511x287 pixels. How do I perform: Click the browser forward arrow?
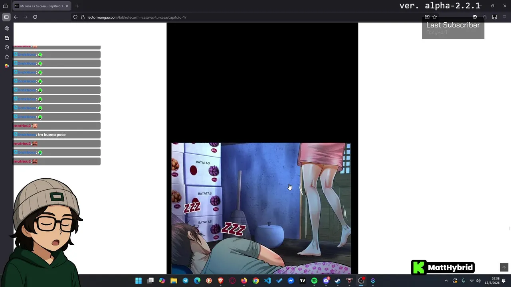coord(26,17)
